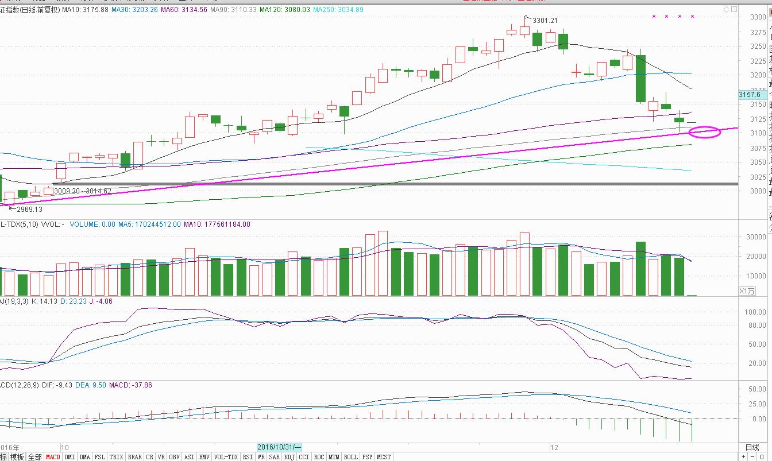Select the WR indicator tab

pyautogui.click(x=261, y=457)
